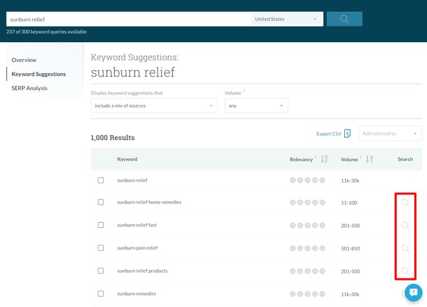This screenshot has height=307, width=427.
Task: Click the sunburn relief fast keyword
Action: tap(137, 225)
